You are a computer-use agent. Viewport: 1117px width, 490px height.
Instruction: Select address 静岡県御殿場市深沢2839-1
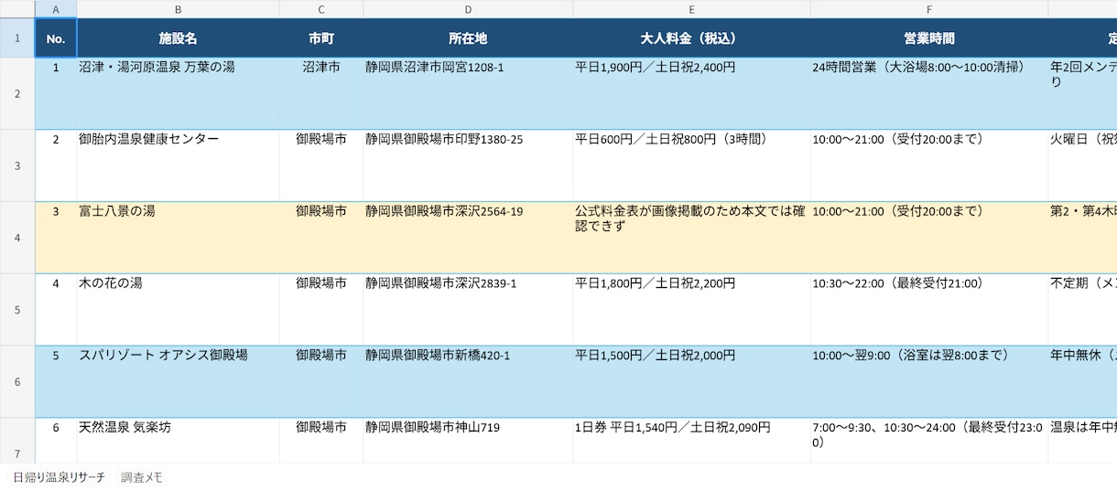(468, 310)
